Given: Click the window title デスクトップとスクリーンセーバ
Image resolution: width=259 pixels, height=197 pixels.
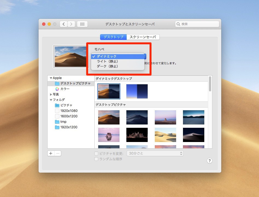Looking at the screenshot, I should (x=130, y=24).
